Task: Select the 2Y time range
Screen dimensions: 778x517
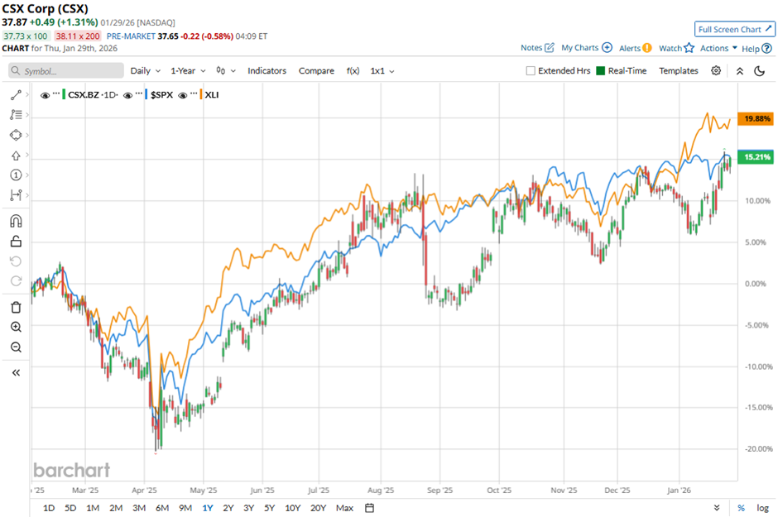Action: (228, 508)
